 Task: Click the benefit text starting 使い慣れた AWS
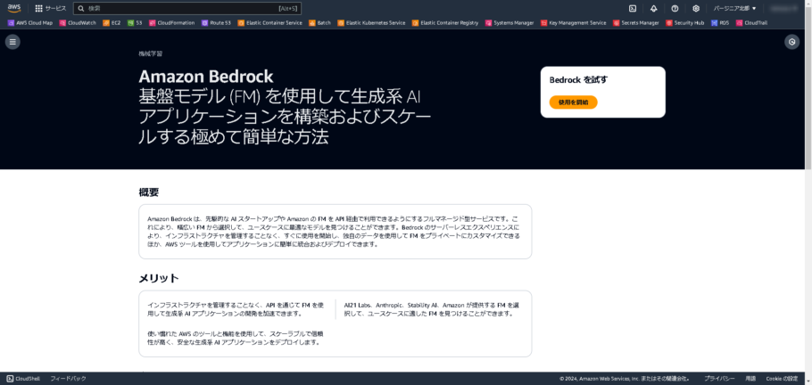tap(236, 338)
